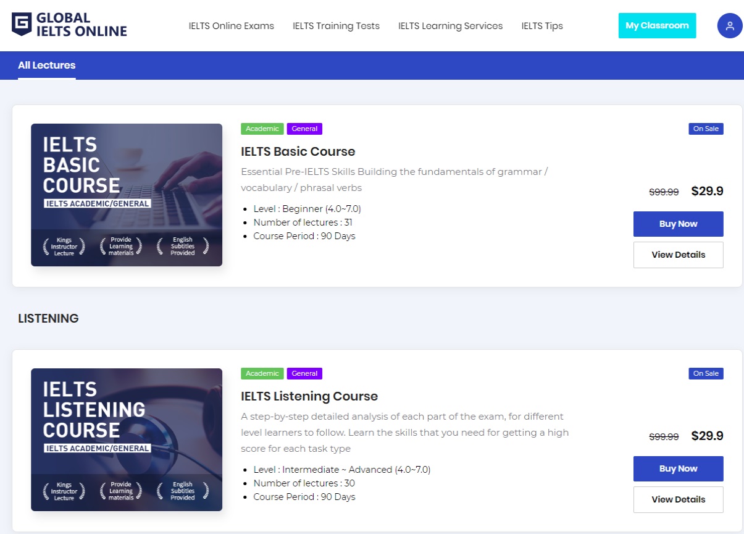Click the crossed-out $99.99 price for Listening Course
Viewport: 744px width, 534px height.
[x=664, y=437]
